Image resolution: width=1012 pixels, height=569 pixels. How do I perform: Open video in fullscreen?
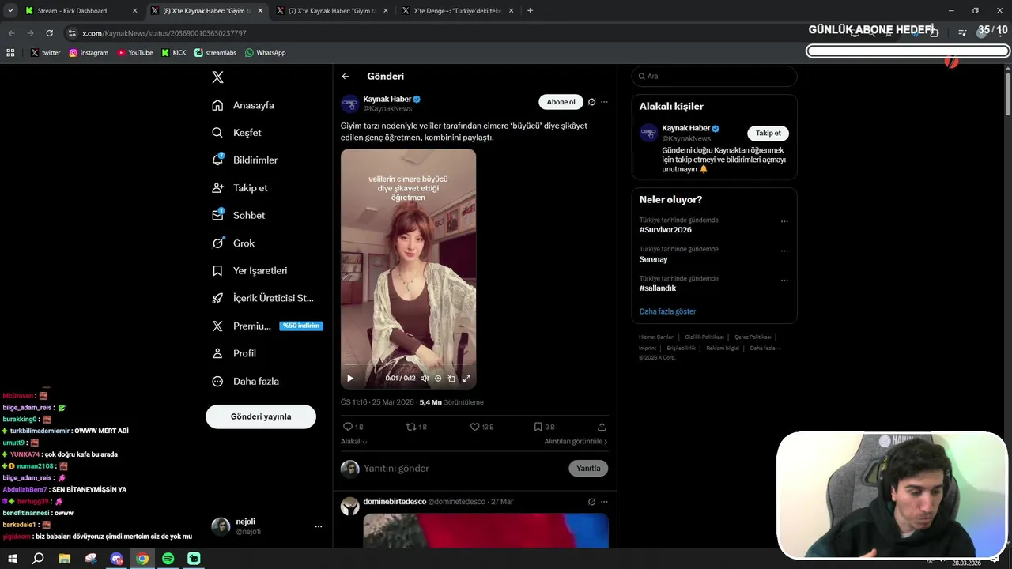[x=466, y=378]
